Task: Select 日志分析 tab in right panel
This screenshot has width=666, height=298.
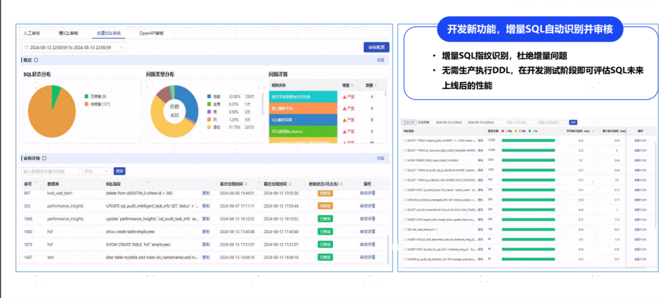Action: point(409,122)
